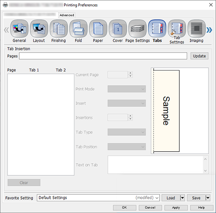
Task: Open the Favorite Setting dropdown
Action: pos(98,198)
